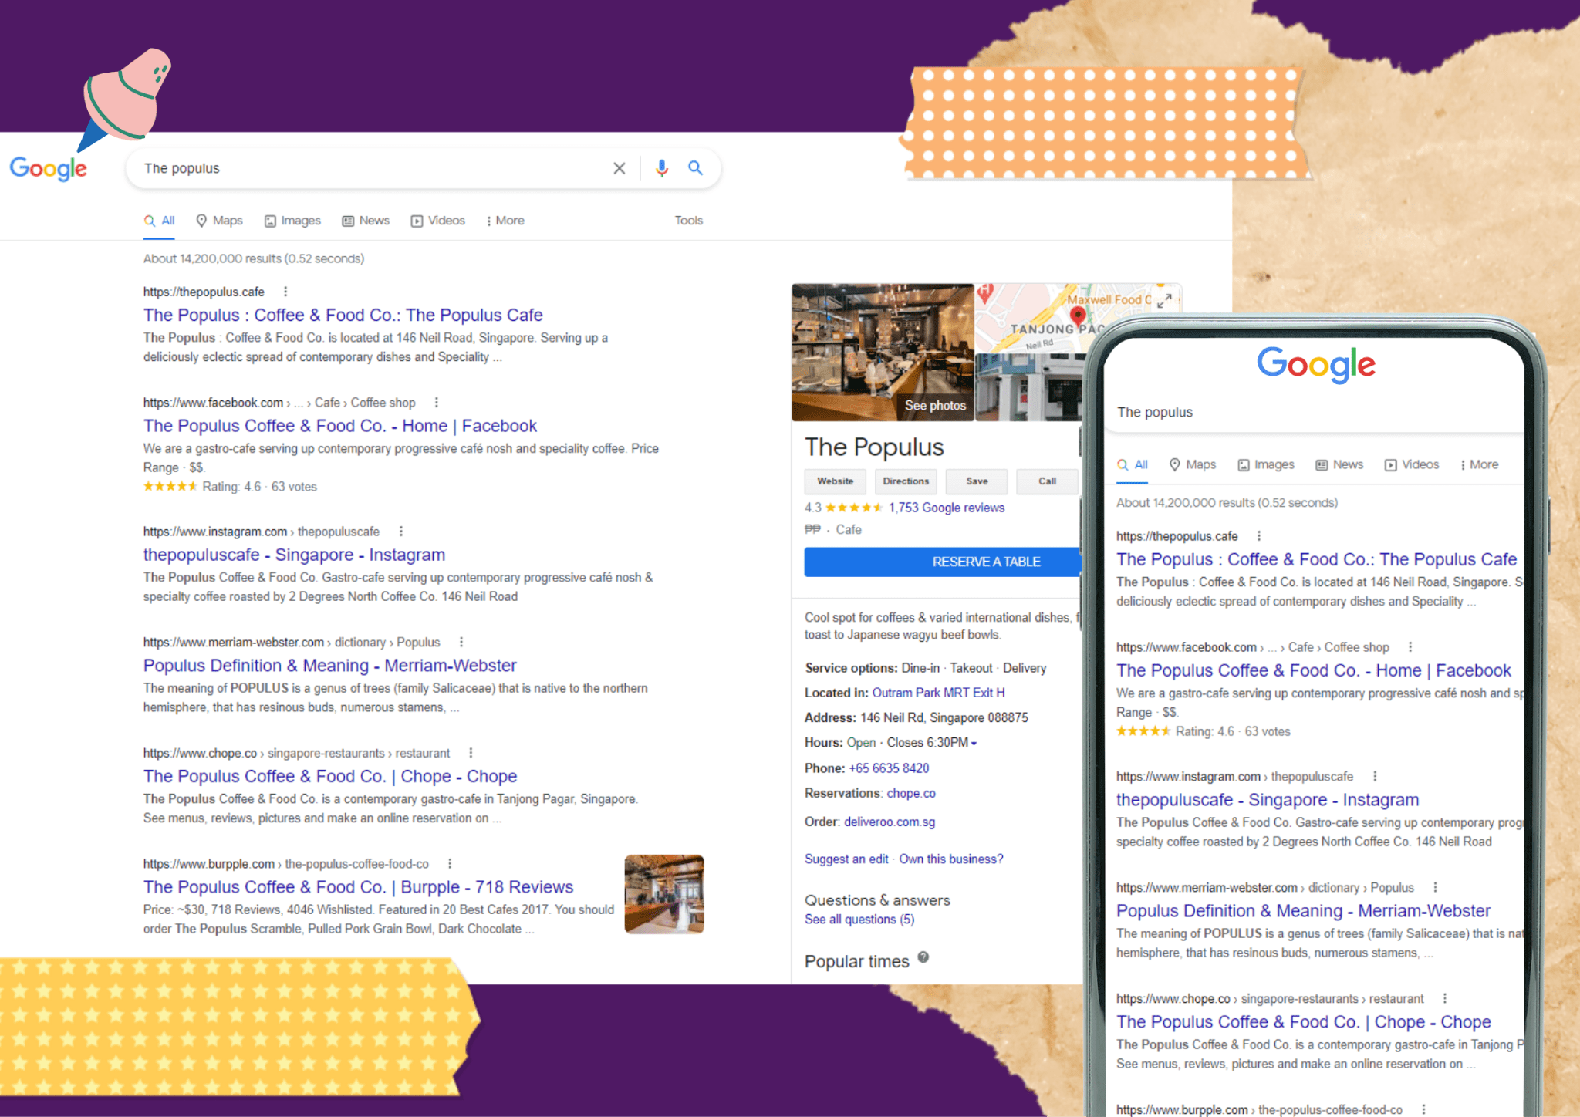The image size is (1580, 1117).
Task: Open three-dot menu beside thepopulus.cafe result
Action: coord(285,292)
